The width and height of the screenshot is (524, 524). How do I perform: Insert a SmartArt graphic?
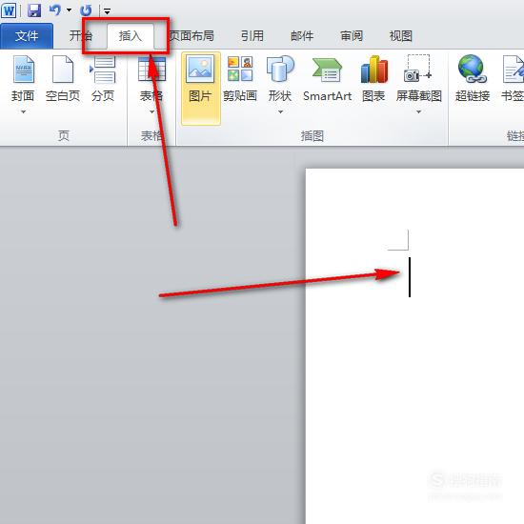coord(327,79)
